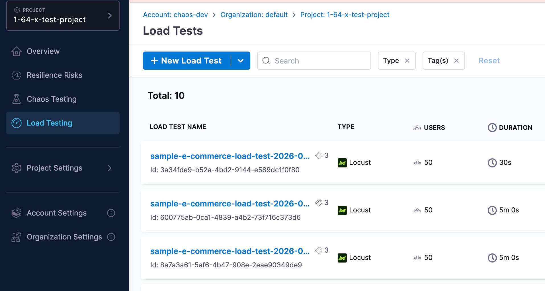Select the Overview home icon in sidebar
Screen dimensions: 545x291
point(17,51)
